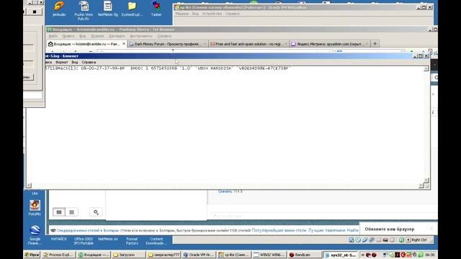The height and width of the screenshot is (259, 461).
Task: Close the Входящие rambler.ru browser tab
Action: click(124, 44)
